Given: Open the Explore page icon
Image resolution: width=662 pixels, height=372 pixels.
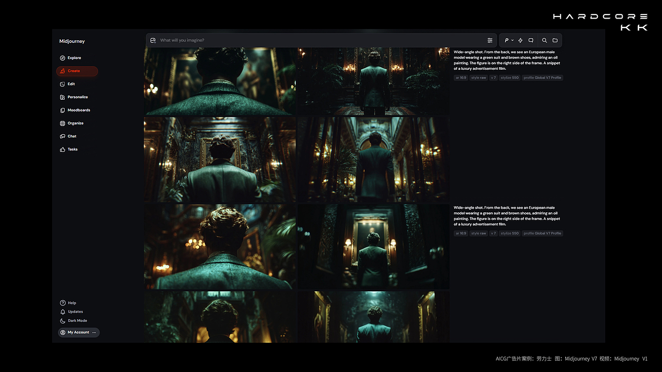Looking at the screenshot, I should click(x=63, y=58).
